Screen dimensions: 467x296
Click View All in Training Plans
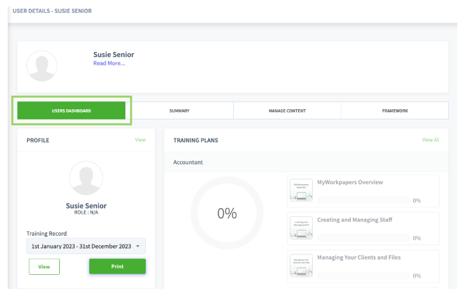(x=430, y=139)
